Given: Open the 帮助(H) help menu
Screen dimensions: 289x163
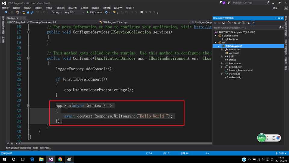Looking at the screenshot, I should (130, 8).
